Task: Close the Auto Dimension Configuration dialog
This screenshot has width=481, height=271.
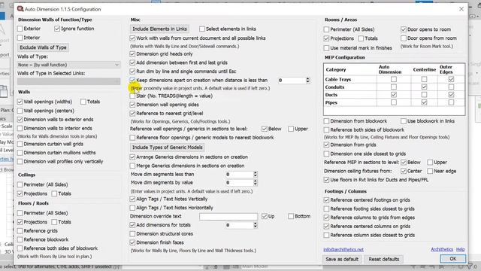Action: (x=461, y=9)
